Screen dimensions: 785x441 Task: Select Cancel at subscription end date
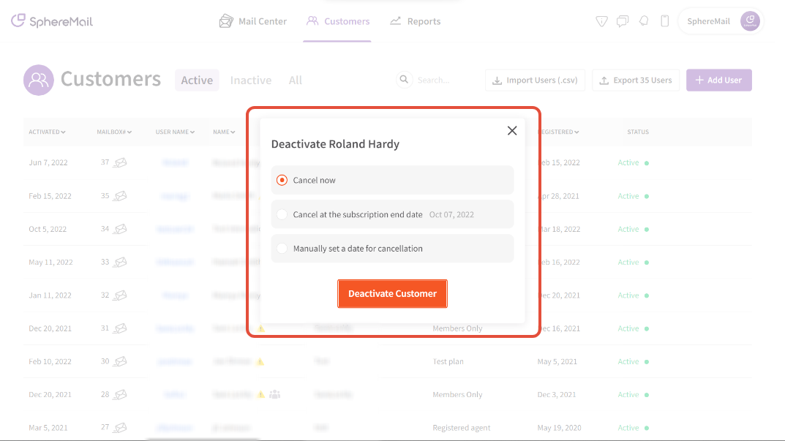pyautogui.click(x=392, y=214)
